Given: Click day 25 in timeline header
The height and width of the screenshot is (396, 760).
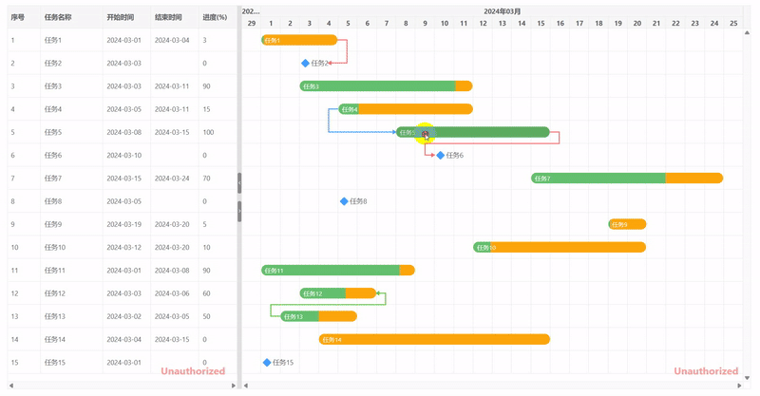Looking at the screenshot, I should click(x=733, y=23).
